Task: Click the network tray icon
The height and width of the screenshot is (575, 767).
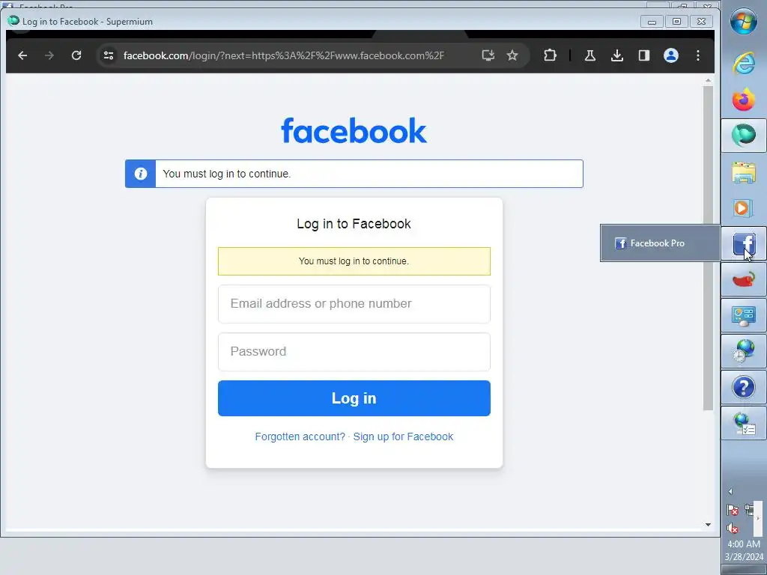Action: tap(749, 511)
